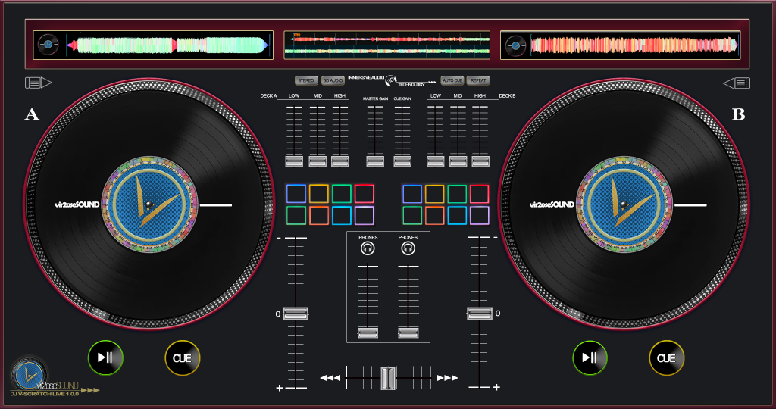The width and height of the screenshot is (776, 409).
Task: Nudge crossfader with the right triple-arrow icon
Action: [x=447, y=378]
